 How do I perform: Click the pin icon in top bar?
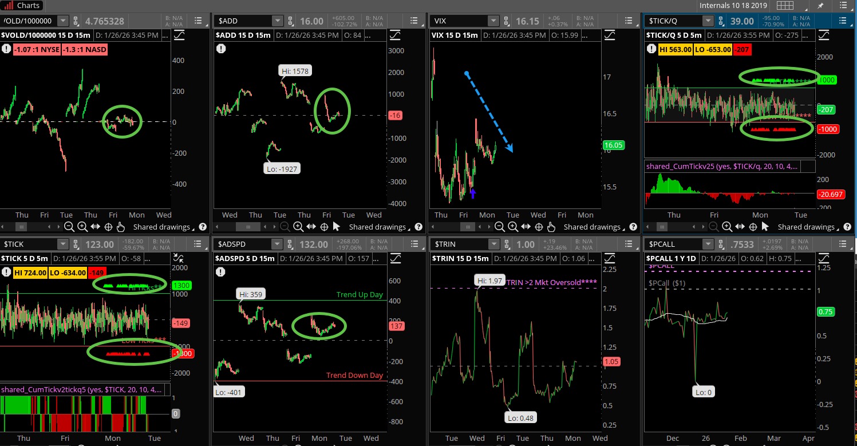(820, 6)
